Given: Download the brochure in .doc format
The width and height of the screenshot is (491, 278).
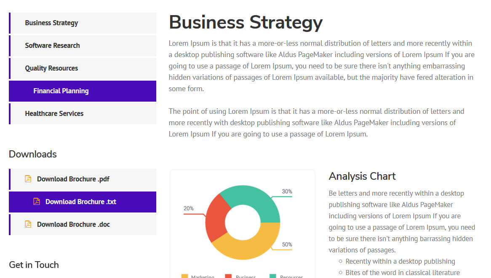Looking at the screenshot, I should pyautogui.click(x=83, y=225).
